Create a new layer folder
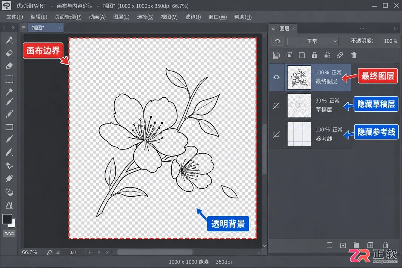This screenshot has width=402, height=268. pyautogui.click(x=356, y=245)
